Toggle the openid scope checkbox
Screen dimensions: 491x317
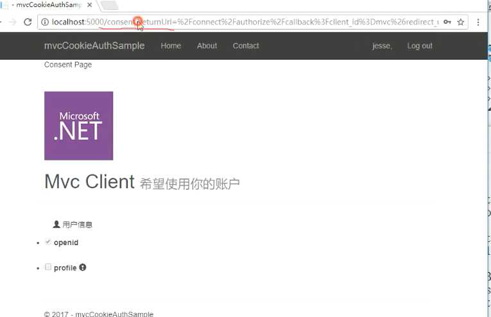(48, 242)
